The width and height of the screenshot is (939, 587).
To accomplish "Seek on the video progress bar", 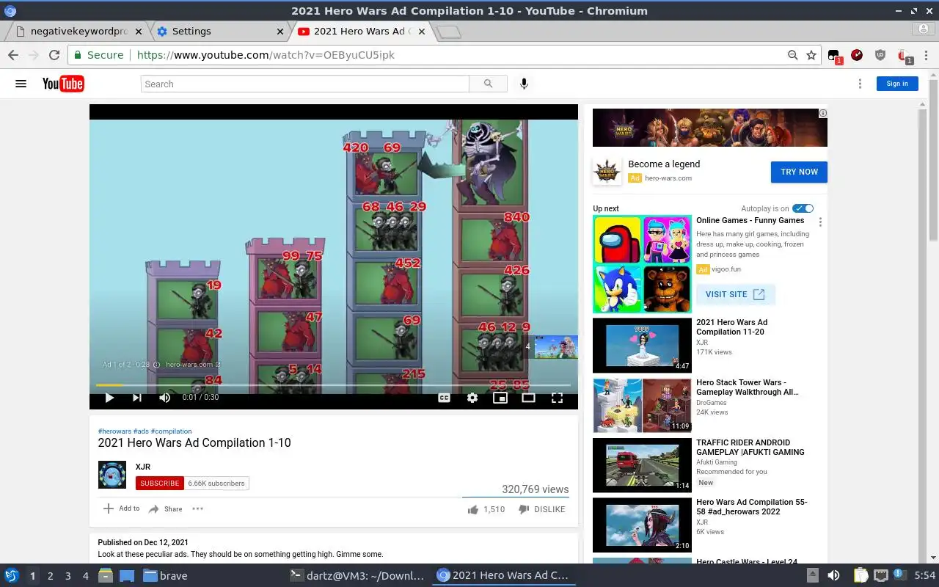I will click(333, 384).
